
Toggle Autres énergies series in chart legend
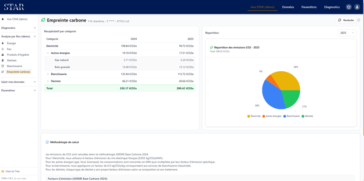[x=272, y=116]
